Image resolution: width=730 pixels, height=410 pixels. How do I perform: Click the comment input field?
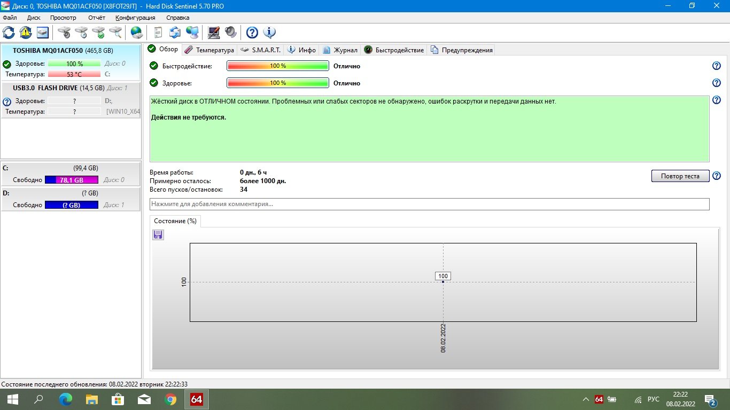(x=429, y=204)
